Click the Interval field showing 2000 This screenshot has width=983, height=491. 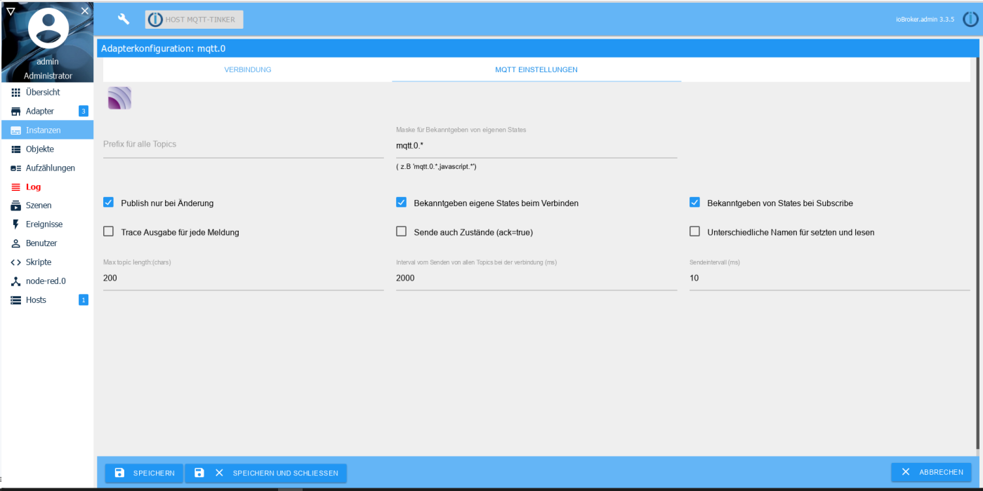(536, 278)
